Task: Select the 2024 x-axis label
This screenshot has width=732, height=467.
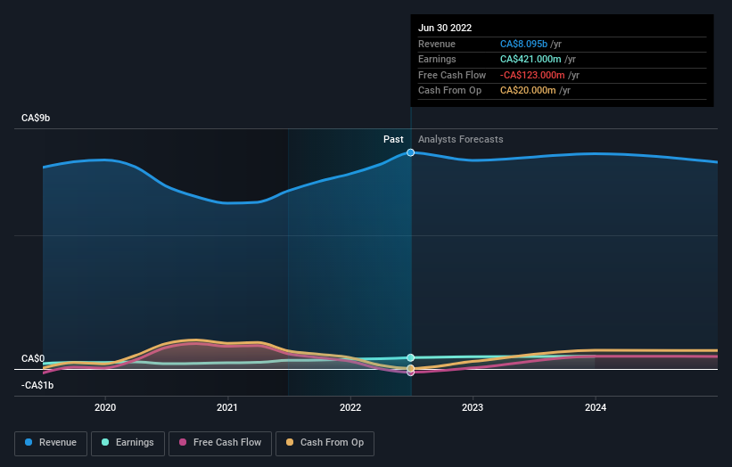Action: [x=596, y=407]
